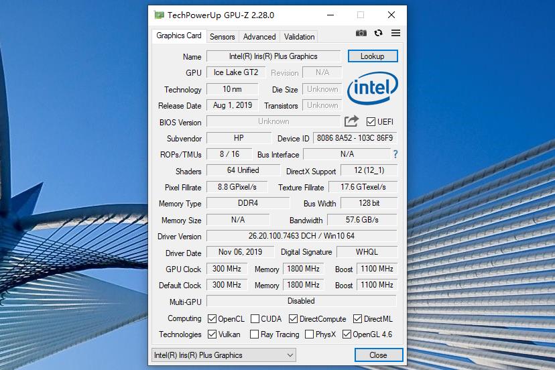555x370 pixels.
Task: Open the hamburger menu icon
Action: (395, 33)
